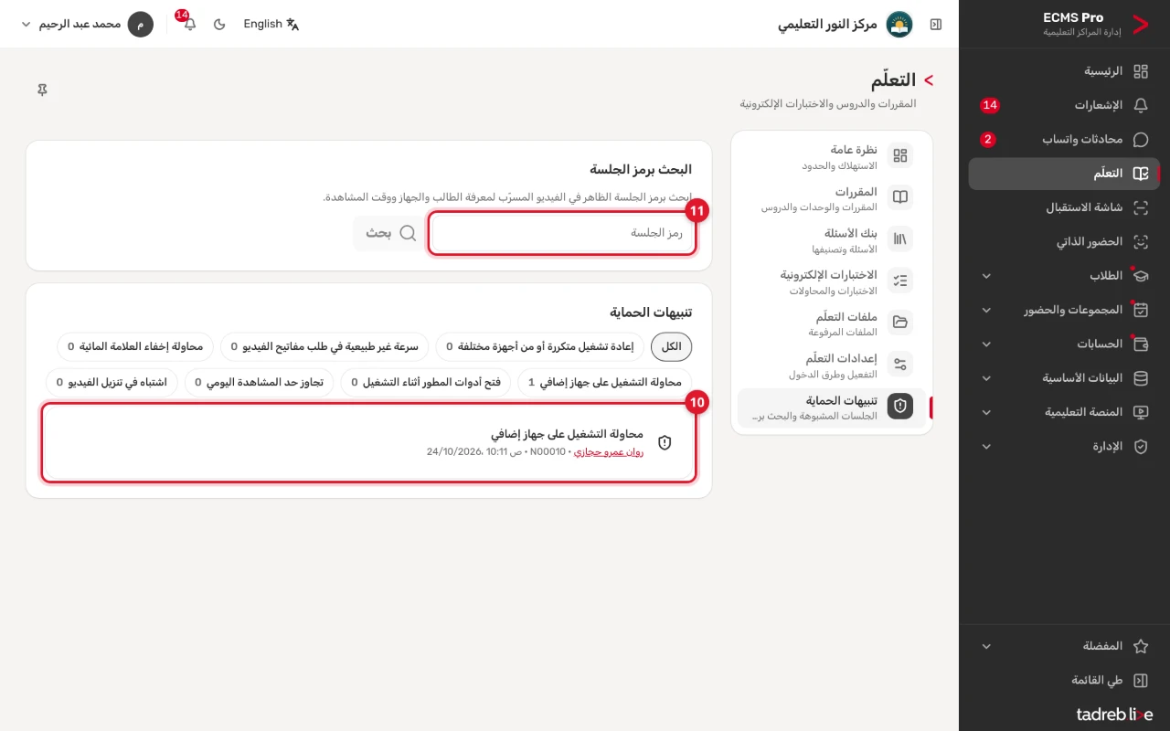Image resolution: width=1170 pixels, height=731 pixels.
Task: Switch language with the English button
Action: pos(271,24)
